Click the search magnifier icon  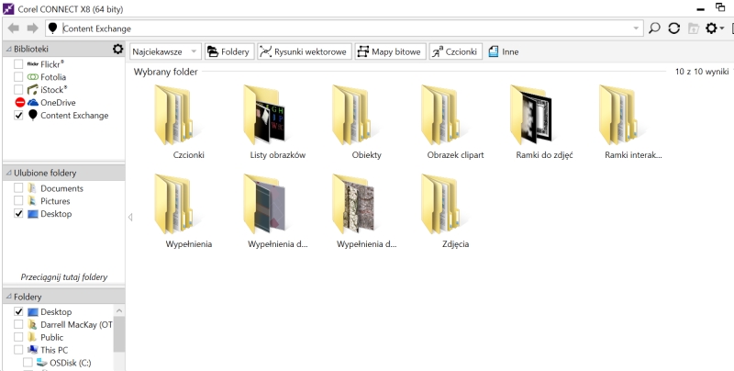point(654,28)
